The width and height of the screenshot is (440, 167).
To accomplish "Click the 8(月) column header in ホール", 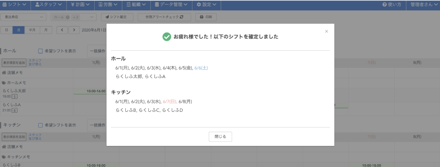I will pyautogui.click(x=417, y=62).
